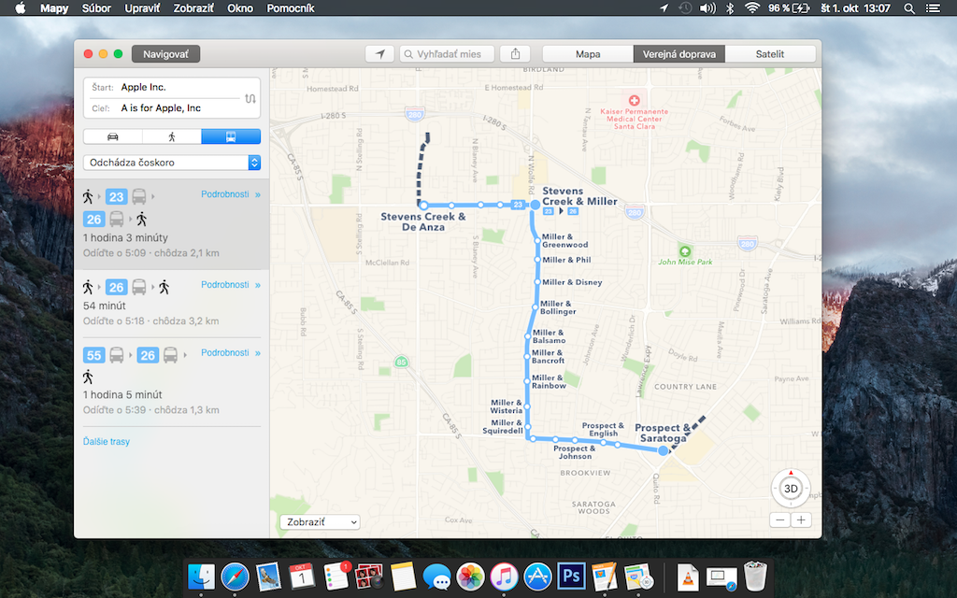Zoom in with the plus button
This screenshot has height=598, width=957.
801,520
